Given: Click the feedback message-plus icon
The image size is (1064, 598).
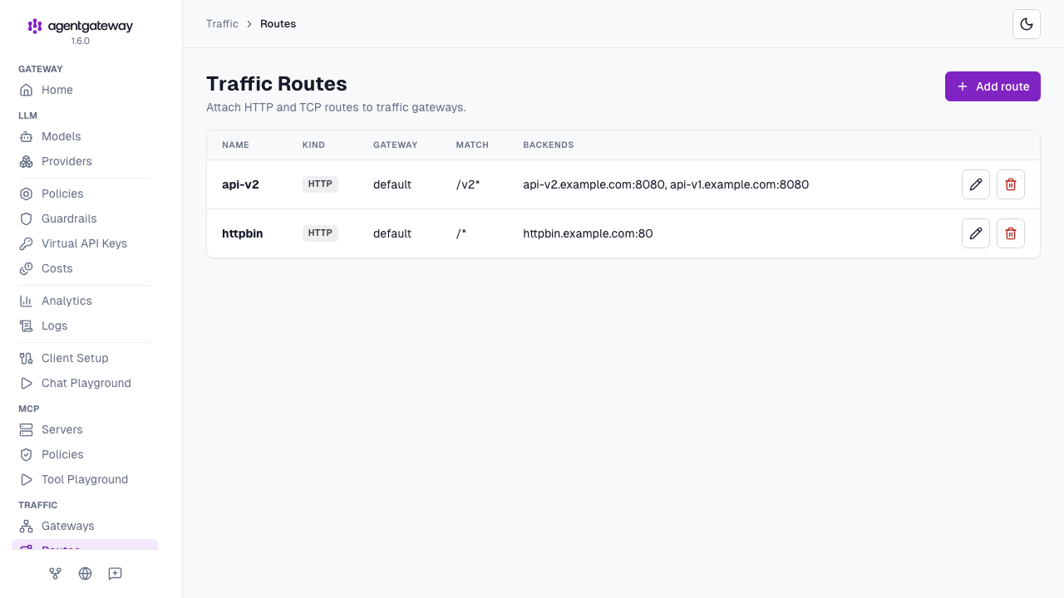Looking at the screenshot, I should pos(116,573).
